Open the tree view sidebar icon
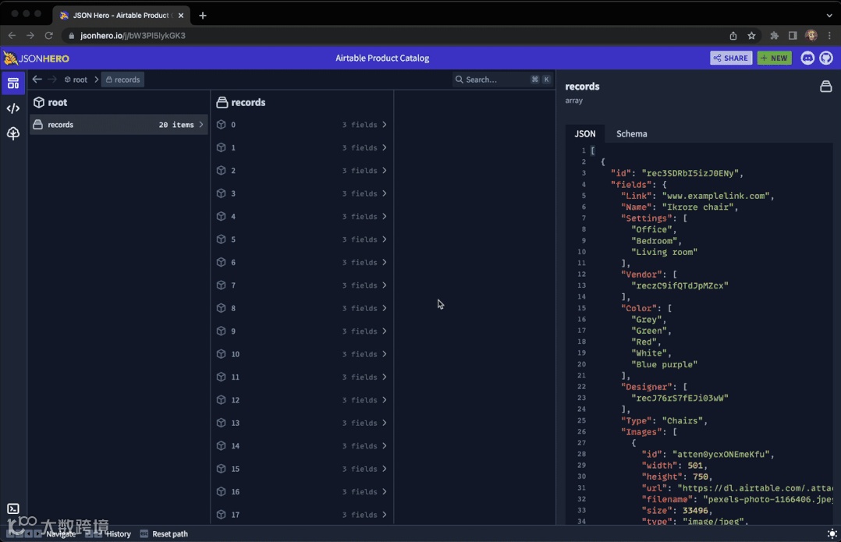The height and width of the screenshot is (542, 841). [12, 133]
